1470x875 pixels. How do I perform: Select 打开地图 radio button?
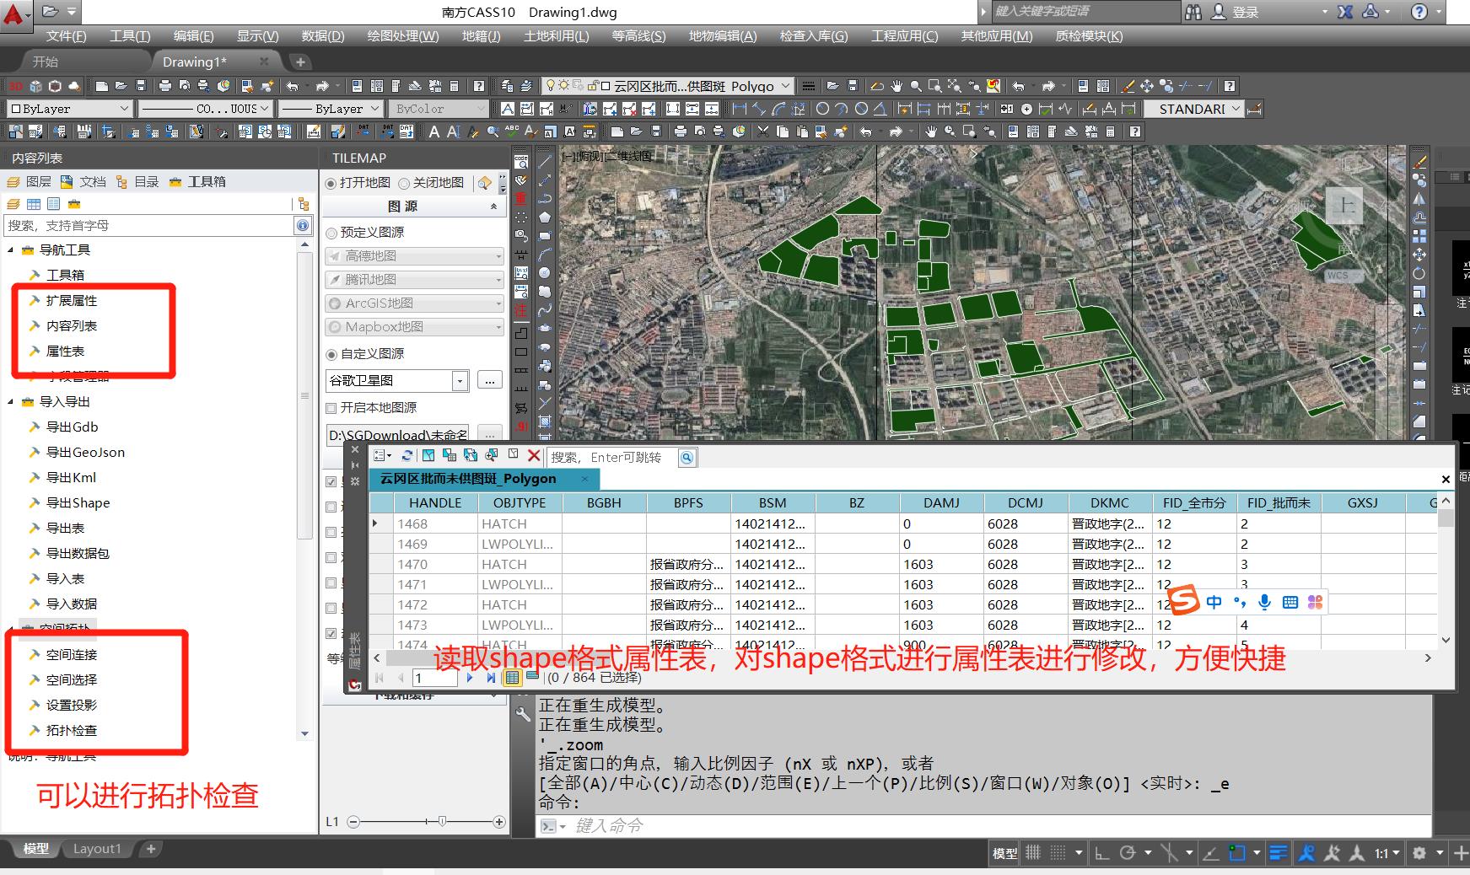[331, 183]
